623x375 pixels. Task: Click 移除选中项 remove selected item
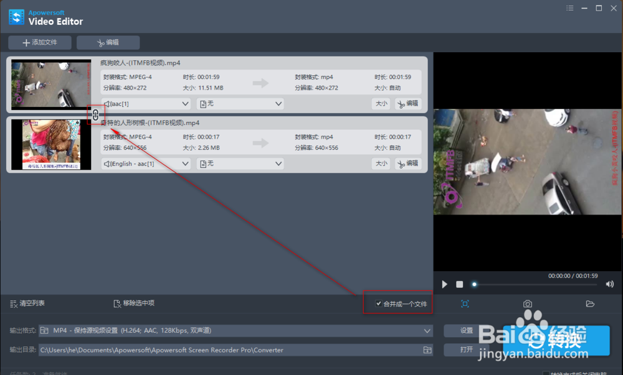(x=134, y=303)
